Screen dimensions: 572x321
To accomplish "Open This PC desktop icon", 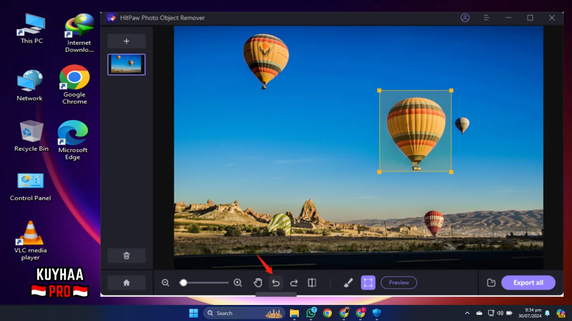I will [32, 29].
